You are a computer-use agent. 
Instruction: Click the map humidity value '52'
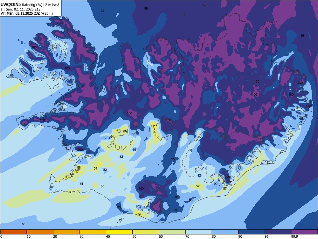153,126
